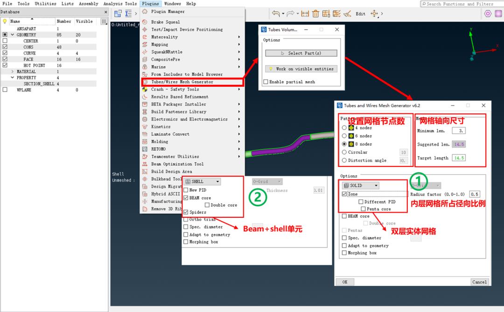Click the Crash - Safety Tools icon
The height and width of the screenshot is (312, 504).
click(x=145, y=90)
